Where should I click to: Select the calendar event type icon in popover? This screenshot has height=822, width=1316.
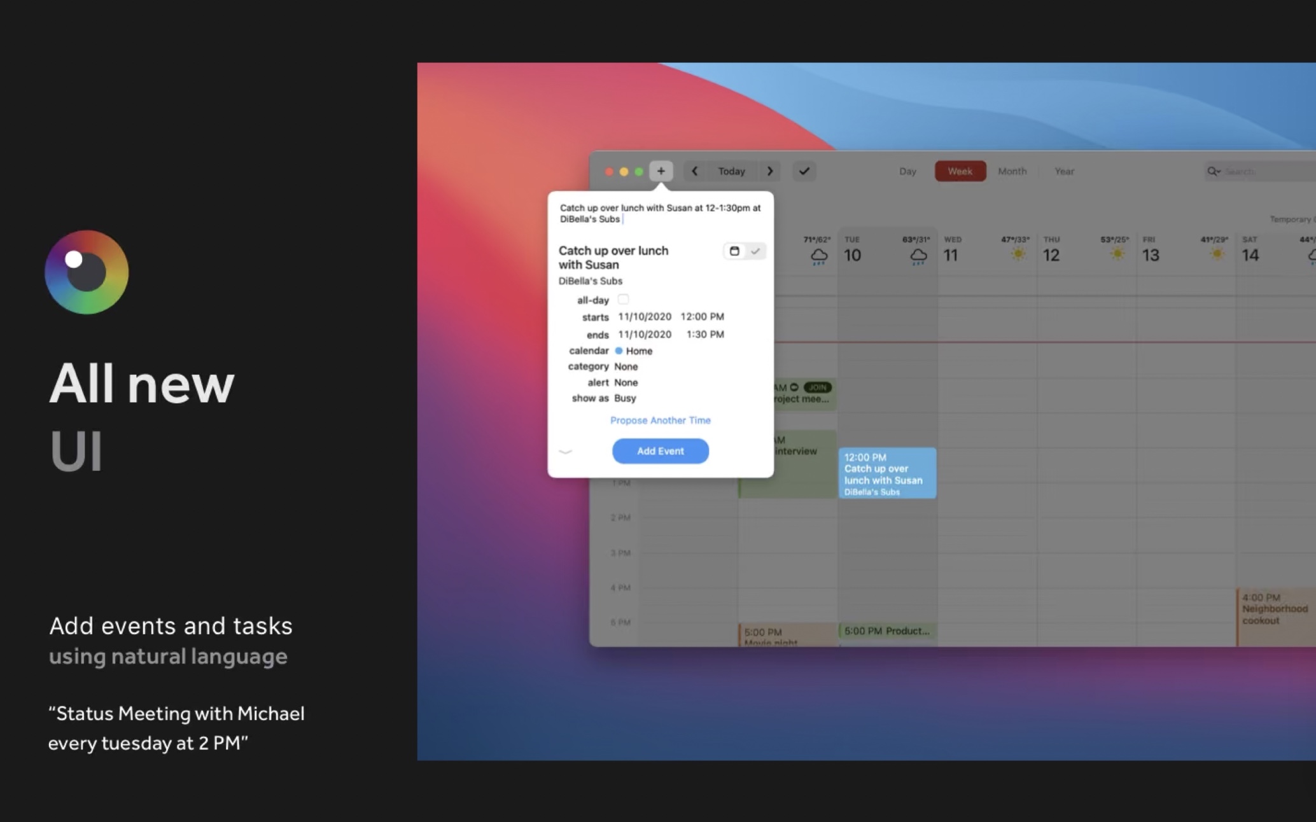[x=734, y=251]
